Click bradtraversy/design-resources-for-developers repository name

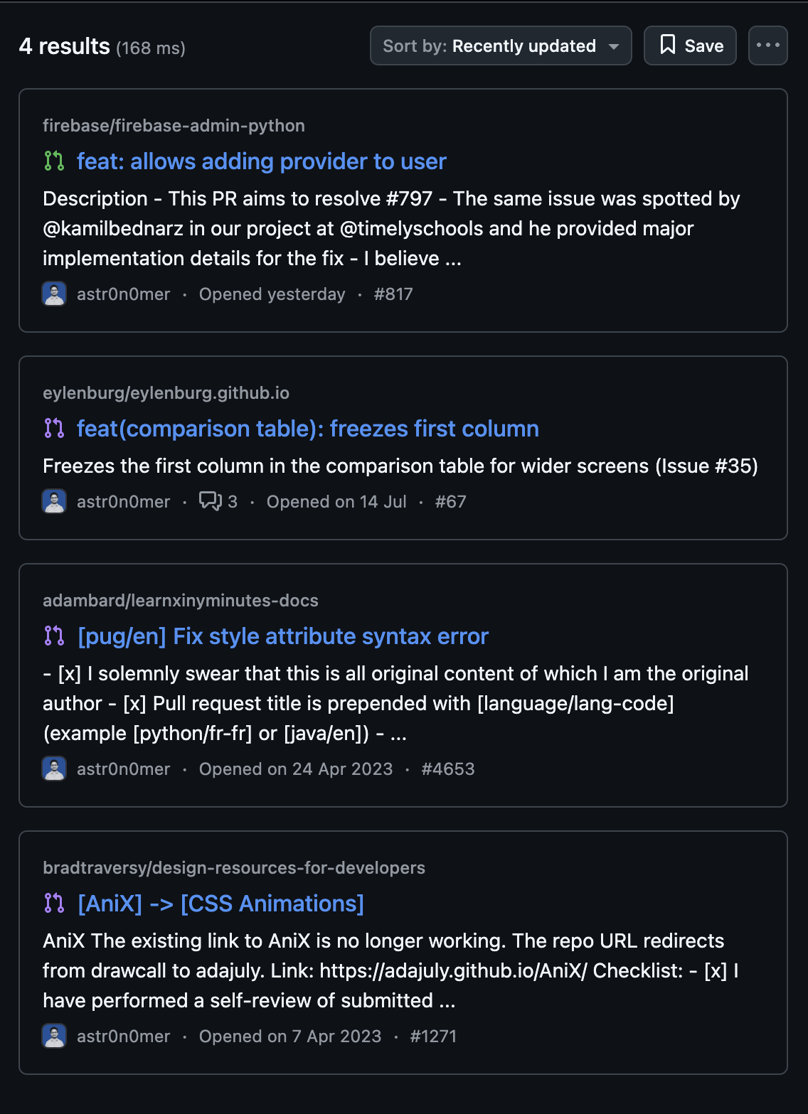[233, 867]
